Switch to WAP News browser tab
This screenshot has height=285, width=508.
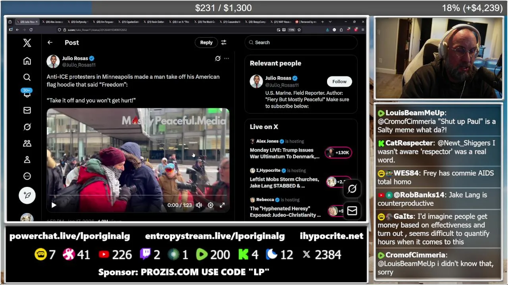coord(281,22)
